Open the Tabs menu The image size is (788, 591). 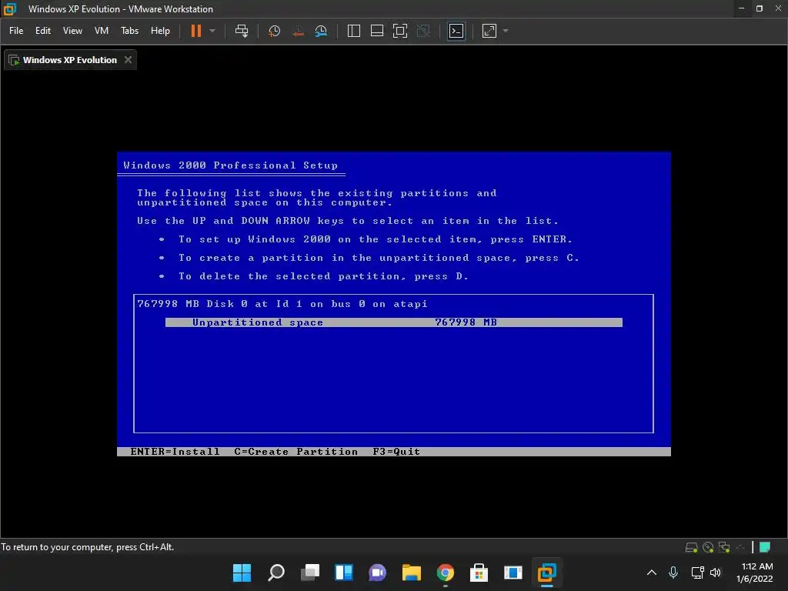(129, 31)
